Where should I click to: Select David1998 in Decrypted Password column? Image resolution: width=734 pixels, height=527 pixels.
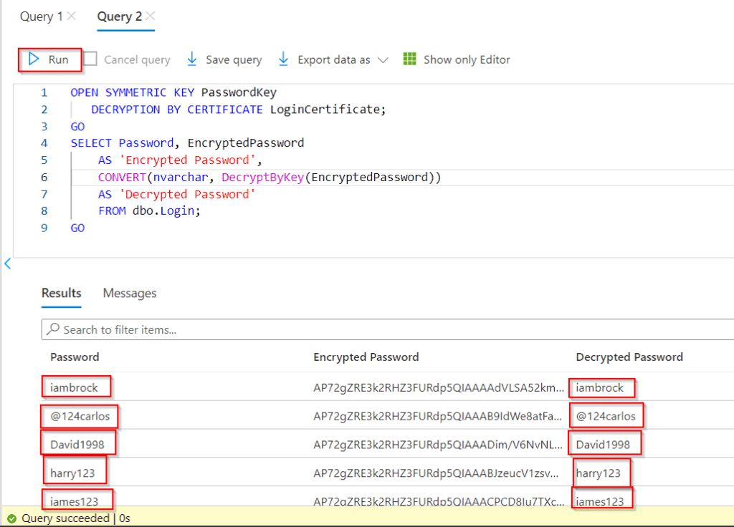click(x=603, y=445)
